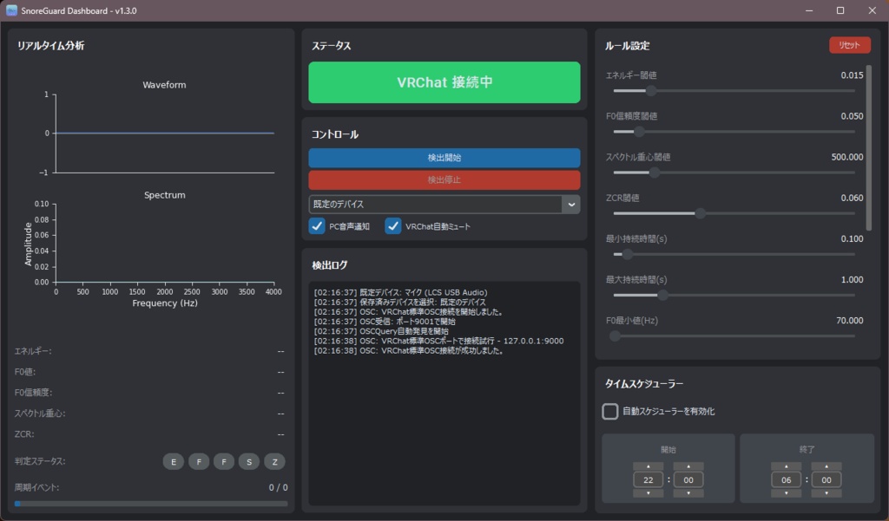The width and height of the screenshot is (889, 521).
Task: Click the SnoreGuard icon in the title bar
Action: [11, 10]
